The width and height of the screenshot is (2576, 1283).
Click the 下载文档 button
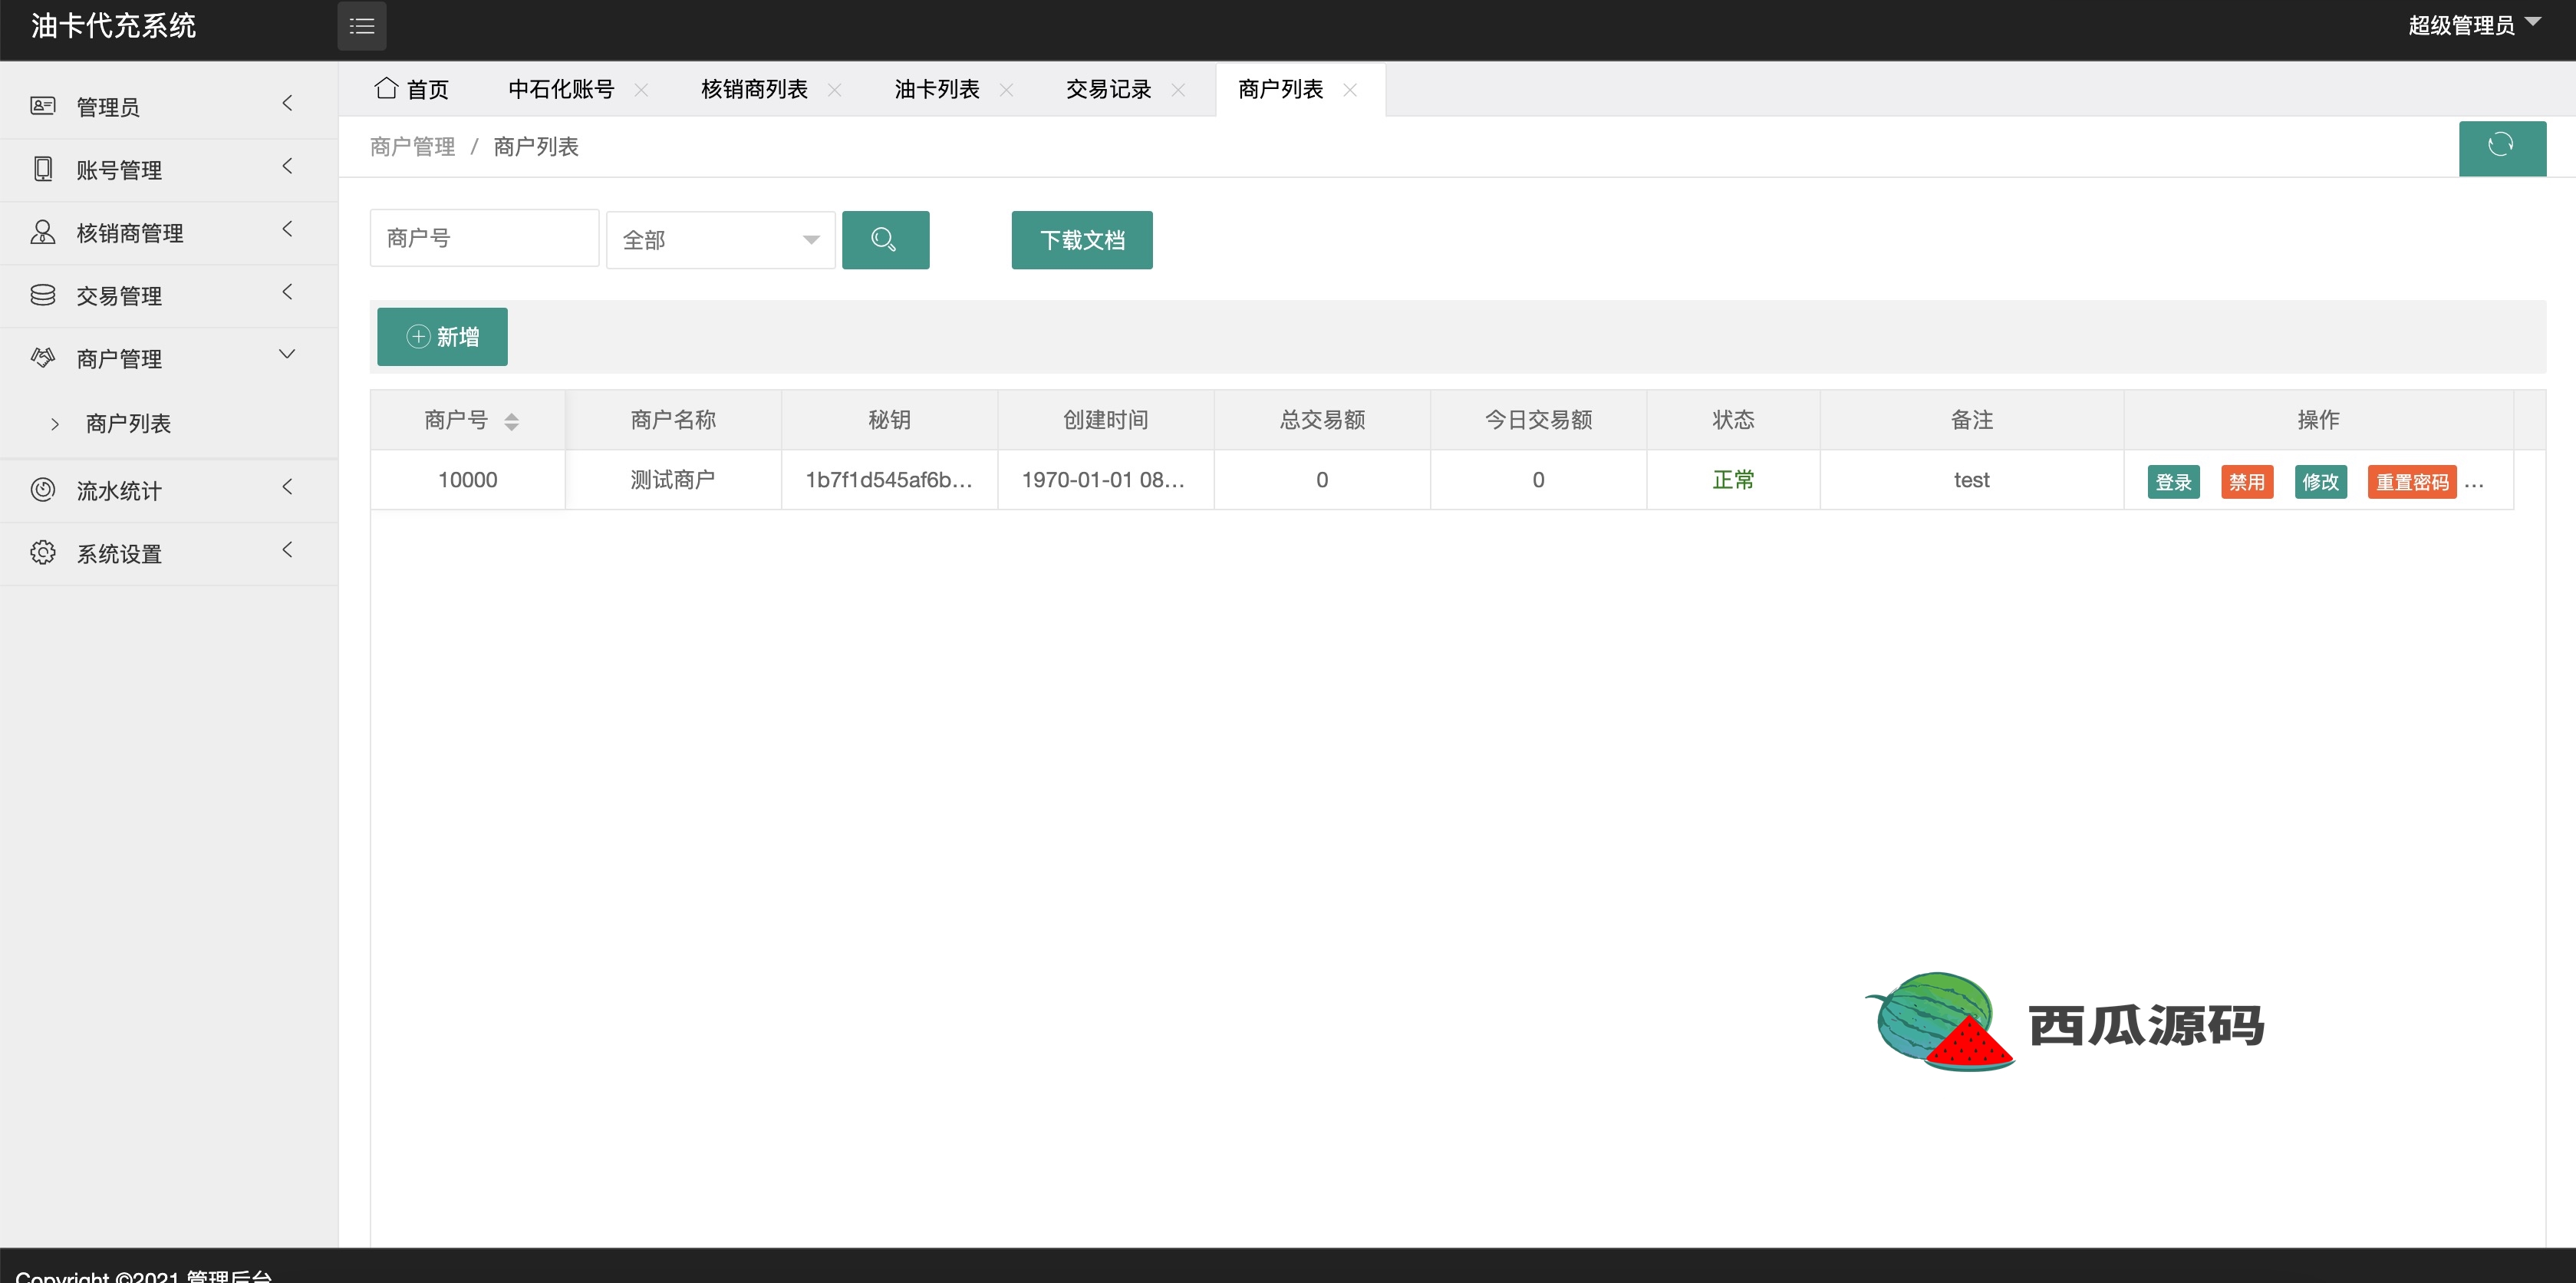coord(1082,240)
